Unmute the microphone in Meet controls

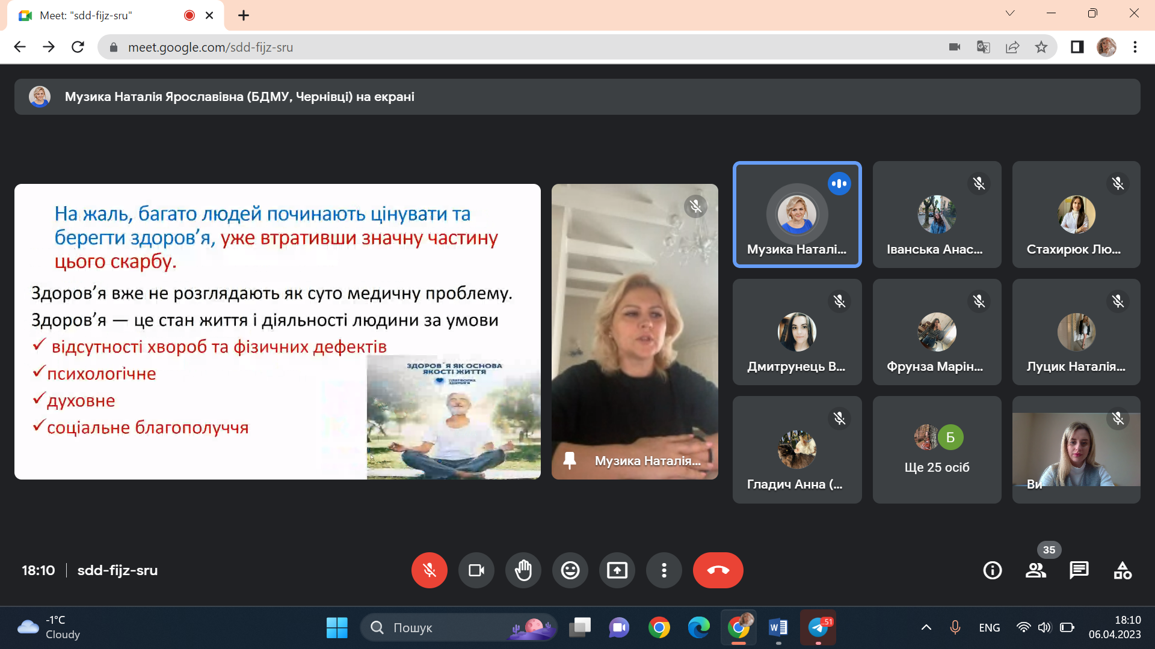click(x=429, y=570)
